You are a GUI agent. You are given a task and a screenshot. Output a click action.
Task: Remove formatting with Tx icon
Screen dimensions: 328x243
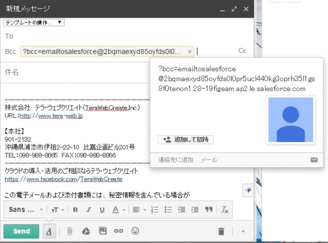click(x=225, y=210)
